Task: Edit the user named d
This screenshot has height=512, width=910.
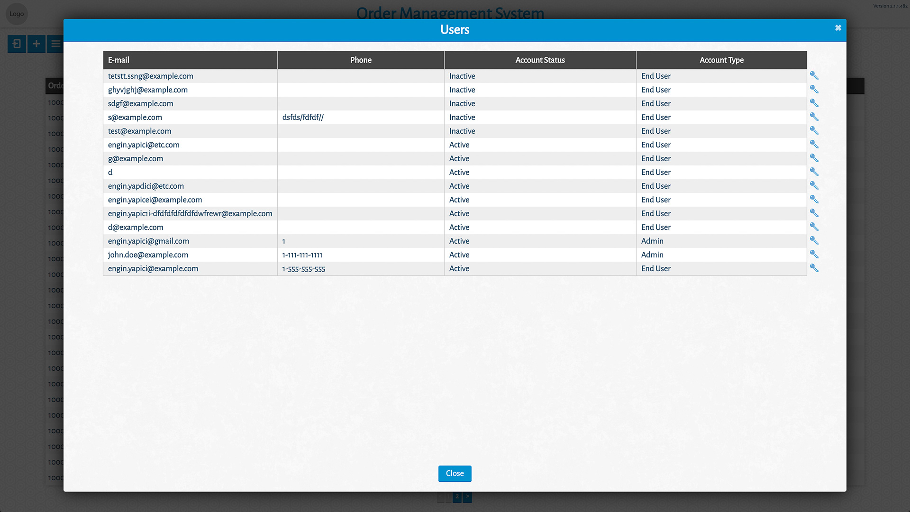Action: [814, 172]
